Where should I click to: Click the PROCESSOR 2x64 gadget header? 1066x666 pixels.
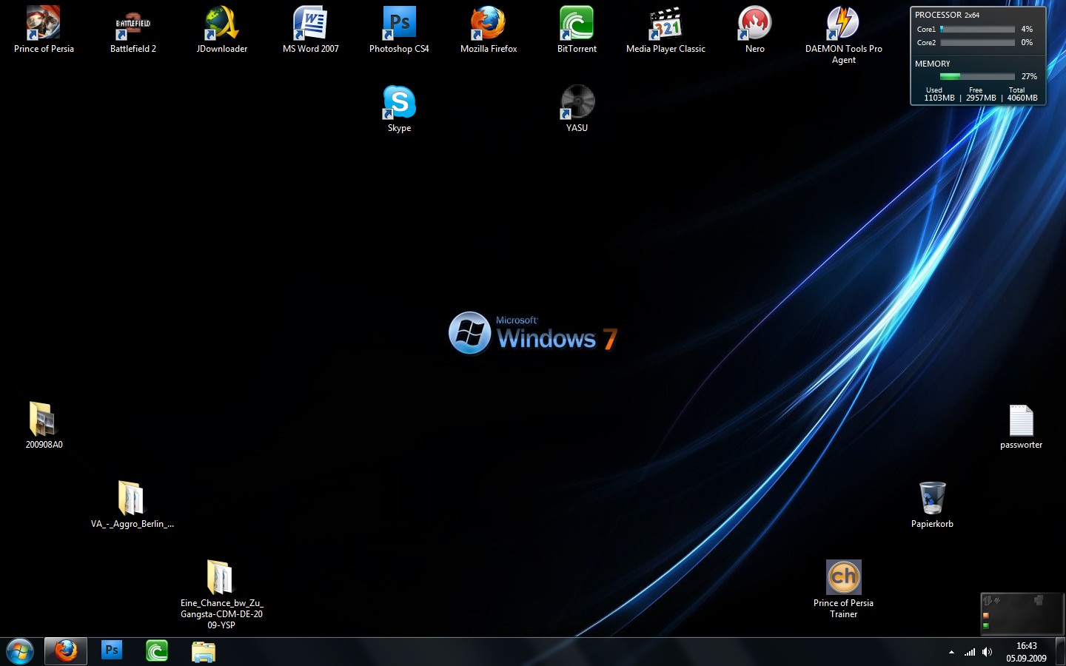point(947,15)
